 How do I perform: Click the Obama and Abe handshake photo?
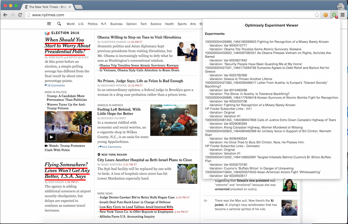coord(187,51)
